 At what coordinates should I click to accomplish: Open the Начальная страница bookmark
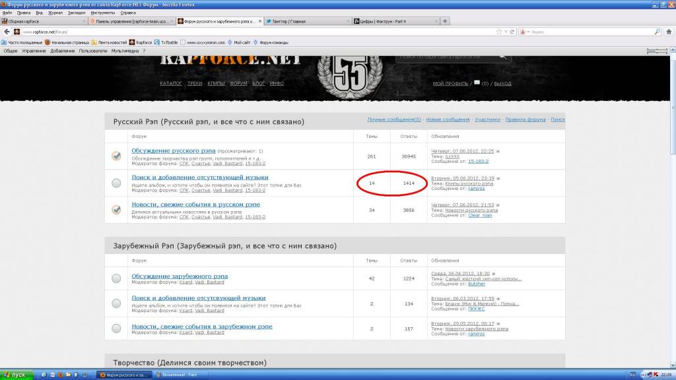67,42
